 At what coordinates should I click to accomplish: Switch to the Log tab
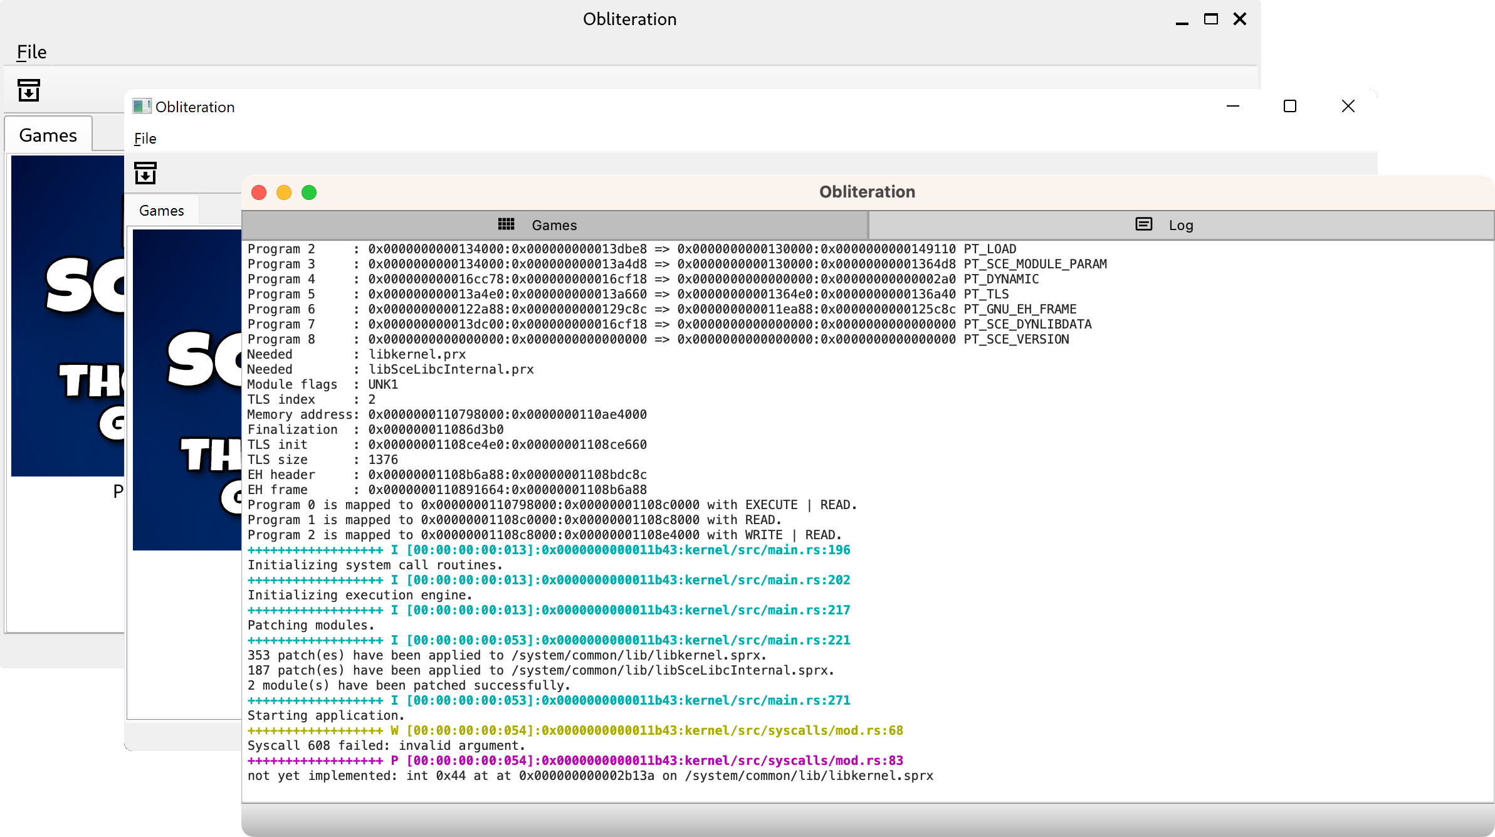click(x=1180, y=224)
